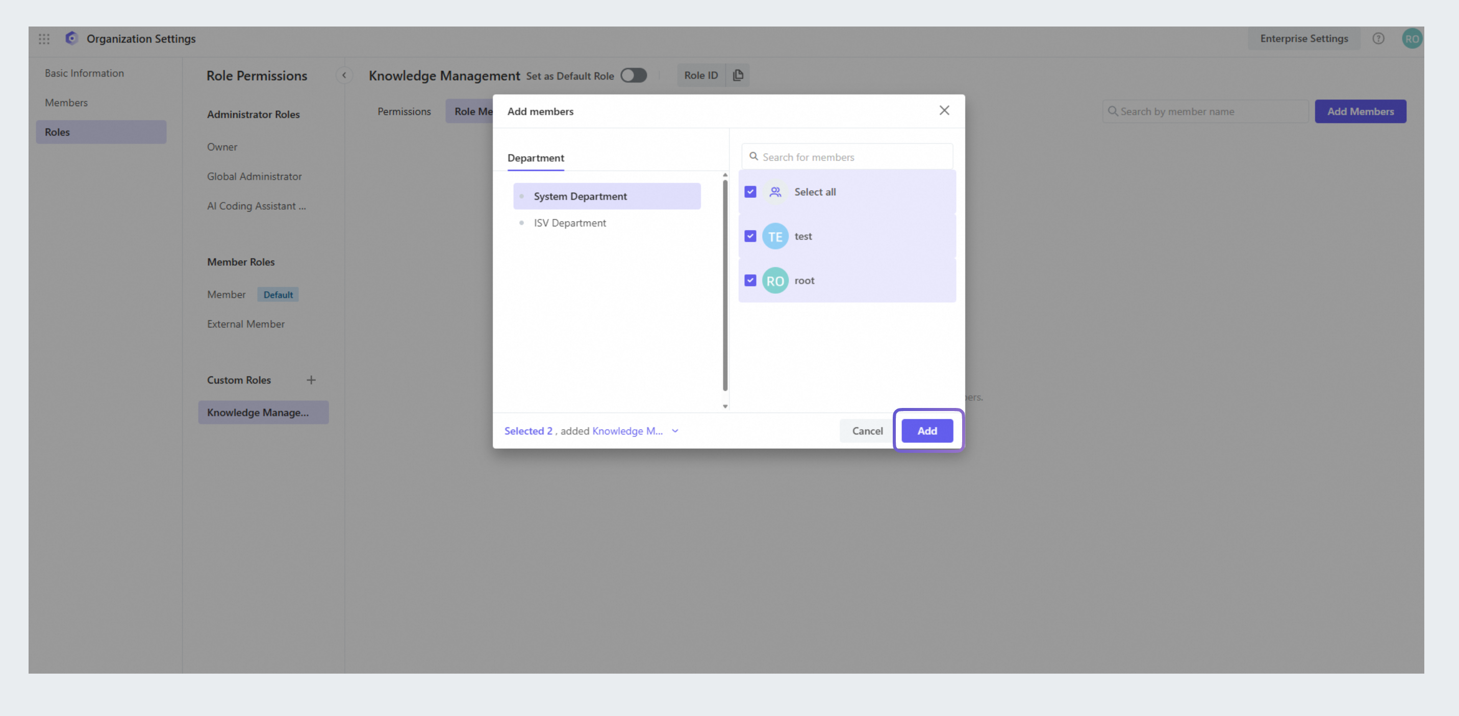This screenshot has width=1459, height=716.
Task: Open the Members sidebar menu item
Action: 66,103
